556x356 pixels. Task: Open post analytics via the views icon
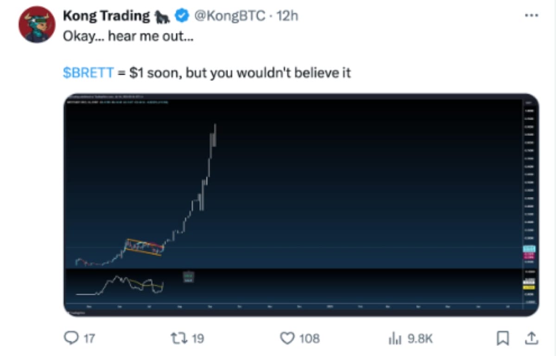[x=395, y=339]
